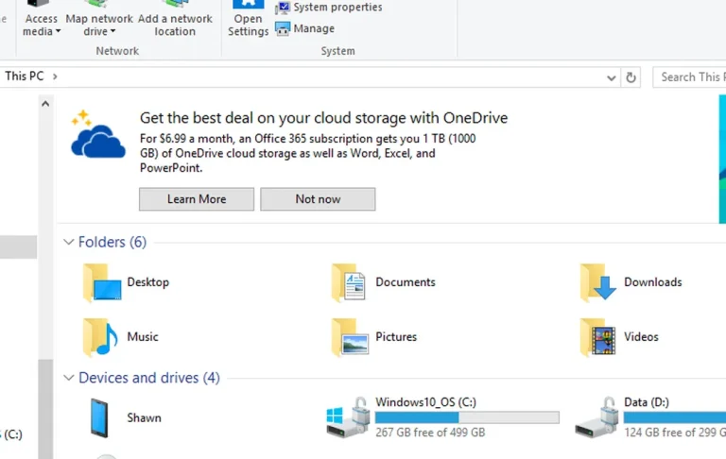Click the Desktop folder label
This screenshot has width=726, height=459.
(x=147, y=282)
